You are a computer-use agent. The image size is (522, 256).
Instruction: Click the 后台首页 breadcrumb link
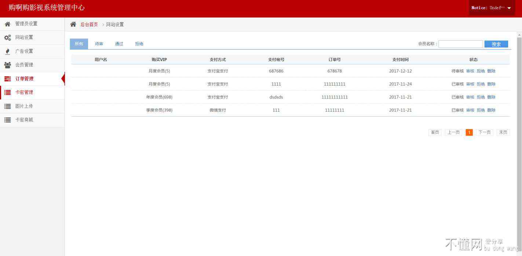point(89,25)
